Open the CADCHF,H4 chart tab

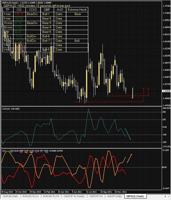[x=96, y=196]
